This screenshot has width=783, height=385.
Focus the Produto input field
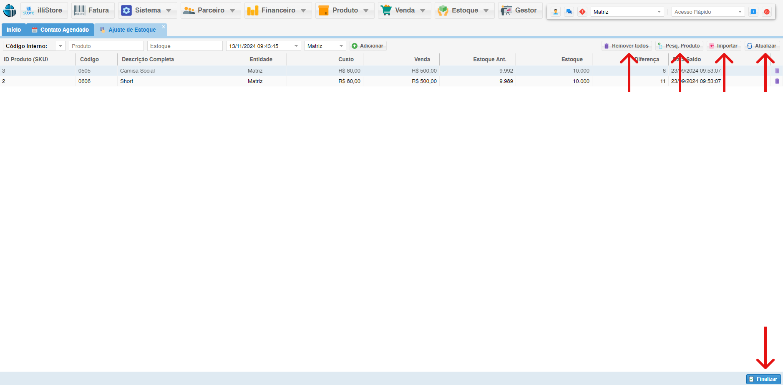coord(106,46)
